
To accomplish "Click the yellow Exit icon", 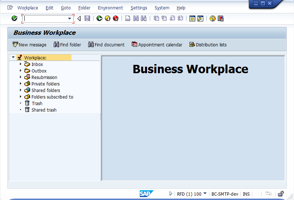I will pyautogui.click(x=107, y=18).
